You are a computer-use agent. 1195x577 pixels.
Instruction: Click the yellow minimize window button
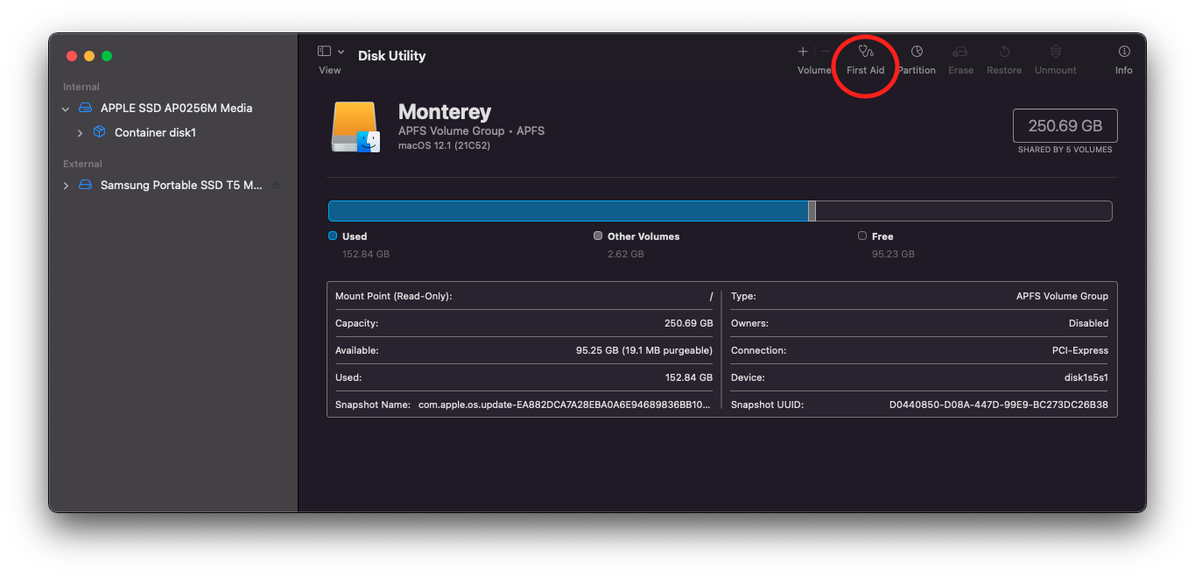(89, 56)
